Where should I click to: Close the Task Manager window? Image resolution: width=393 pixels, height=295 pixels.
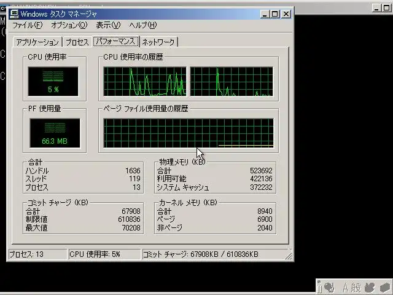(x=286, y=14)
